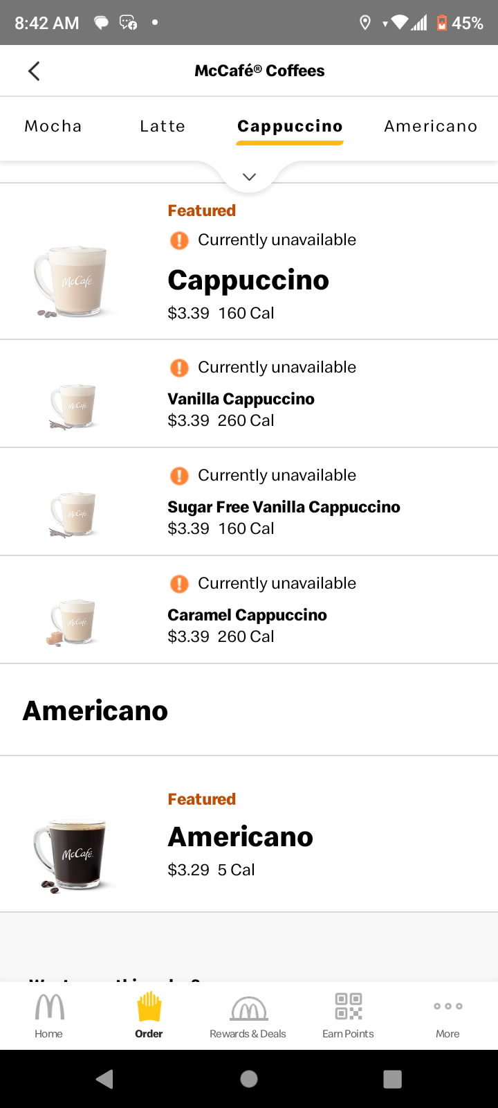
Task: Open Rewards & Deals arches icon
Action: click(248, 1008)
